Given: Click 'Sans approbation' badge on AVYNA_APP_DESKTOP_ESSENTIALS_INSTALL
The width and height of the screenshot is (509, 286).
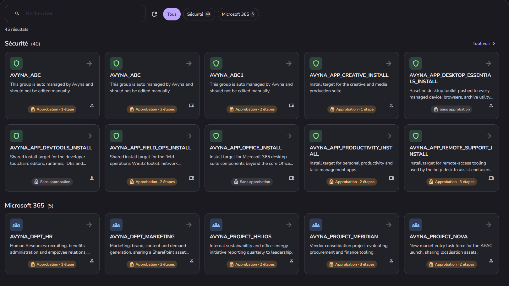Looking at the screenshot, I should coord(452,109).
